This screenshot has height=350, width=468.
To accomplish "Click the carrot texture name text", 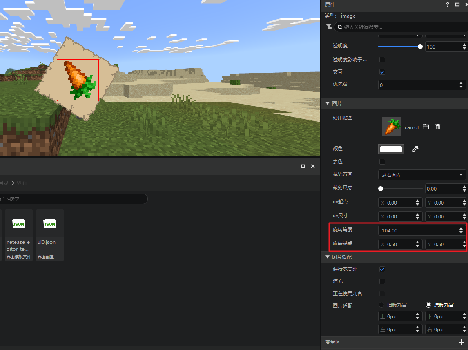I will [x=412, y=127].
